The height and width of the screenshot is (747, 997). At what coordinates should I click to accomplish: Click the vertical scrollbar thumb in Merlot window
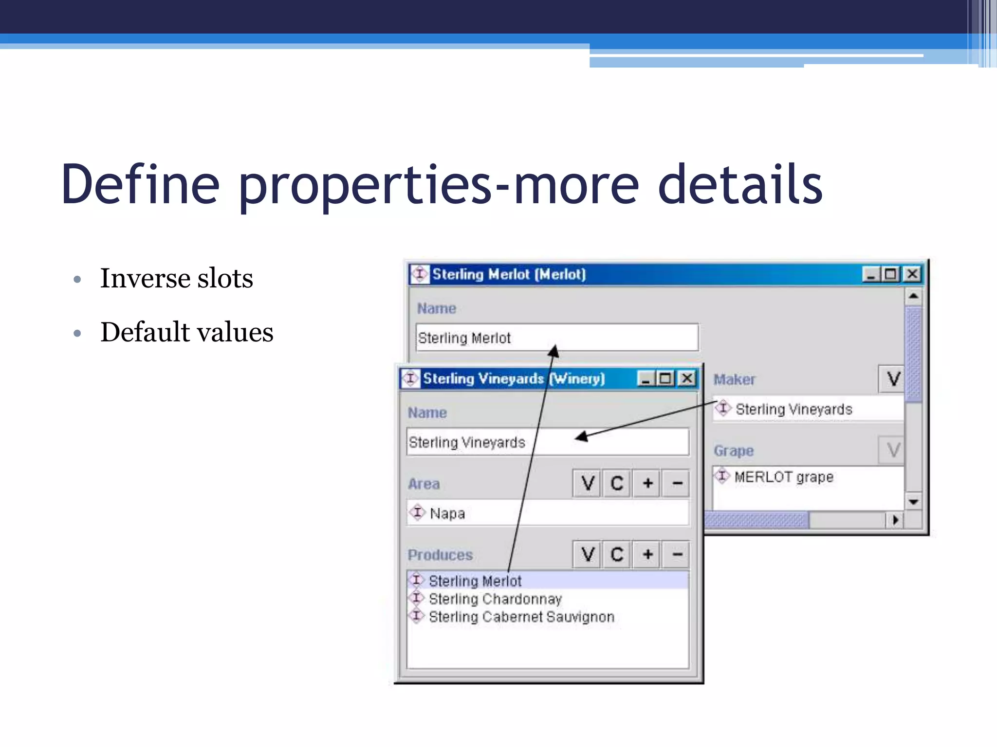coord(913,354)
